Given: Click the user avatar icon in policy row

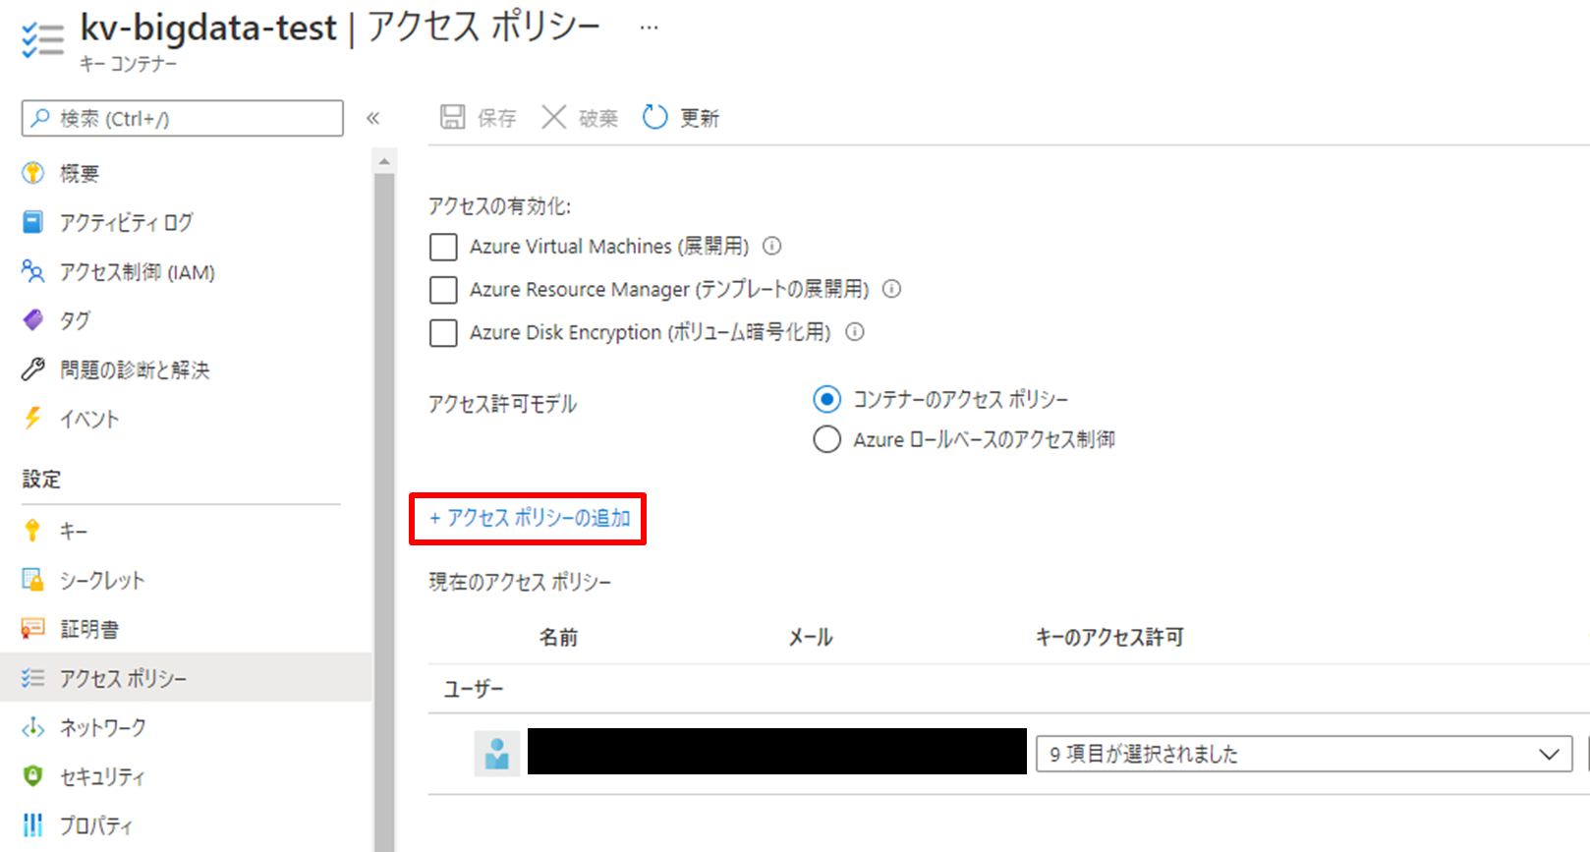Looking at the screenshot, I should tap(497, 754).
